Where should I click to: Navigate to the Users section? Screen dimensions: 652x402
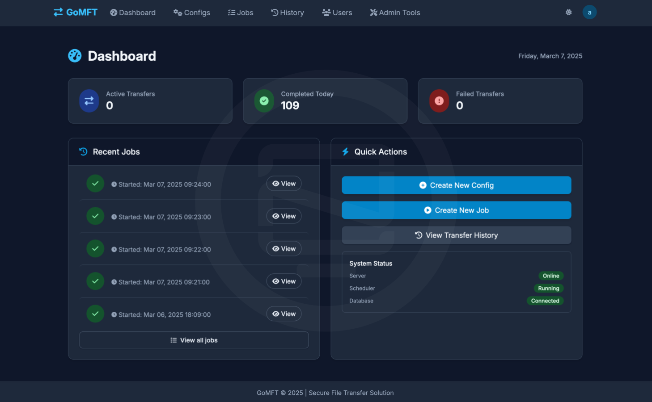(x=337, y=13)
